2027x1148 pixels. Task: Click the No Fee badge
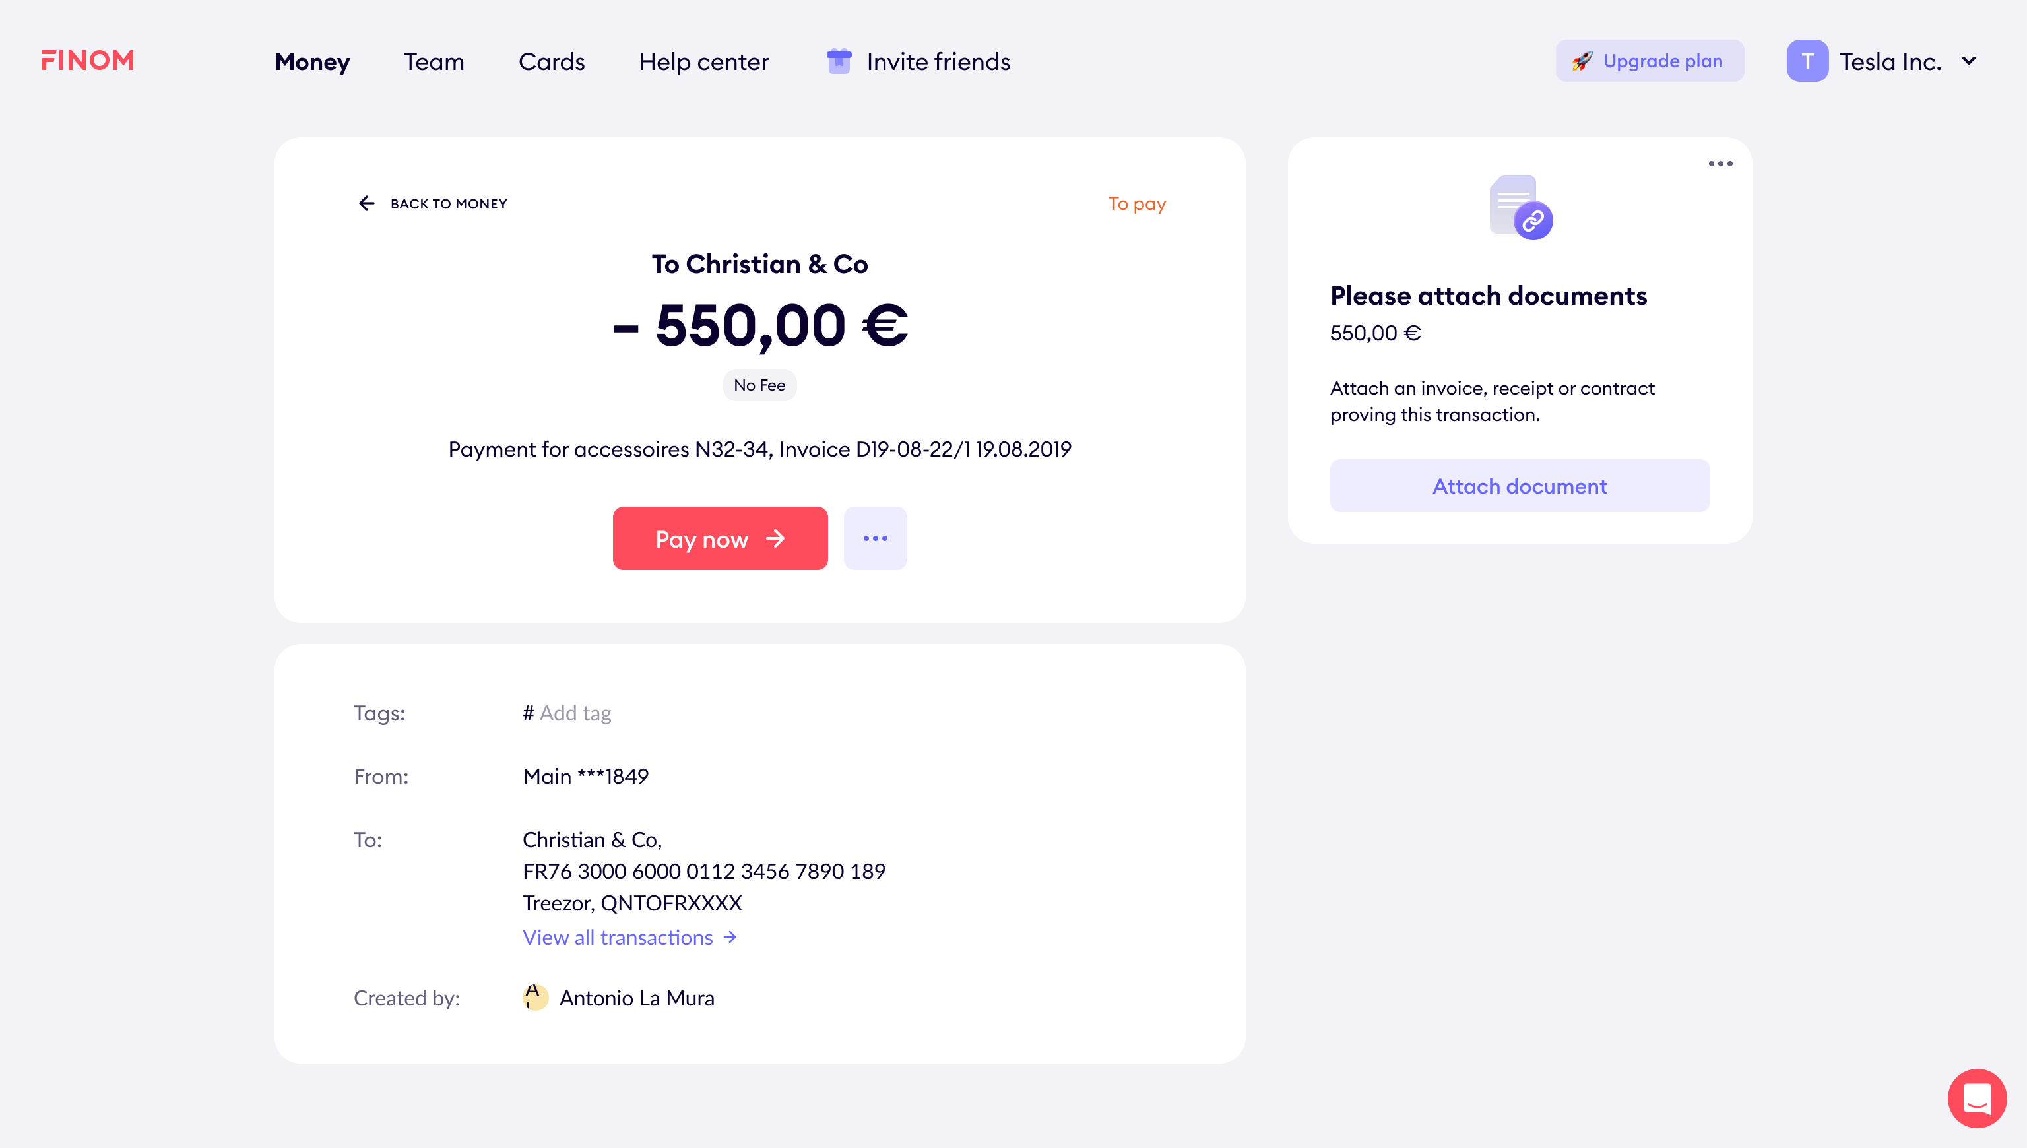pos(759,385)
